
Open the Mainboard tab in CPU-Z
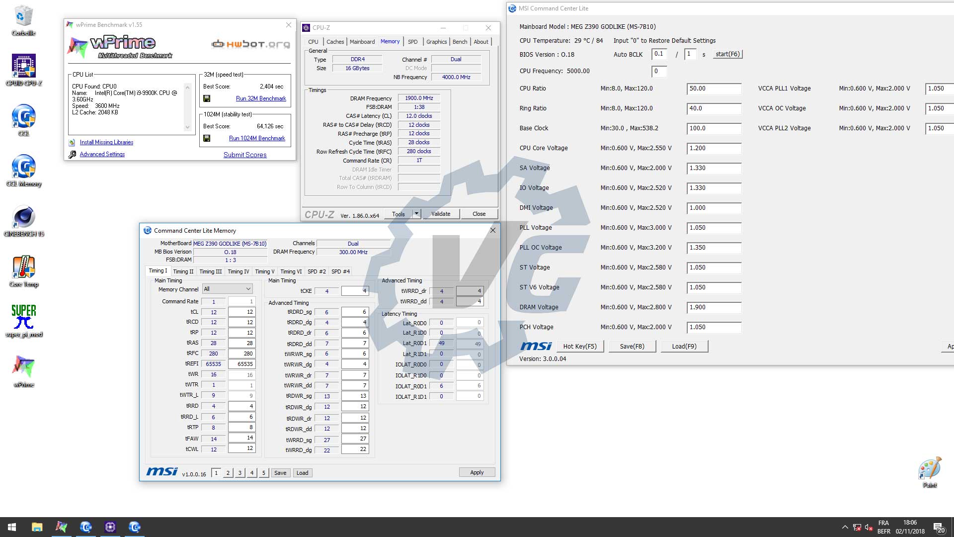(362, 42)
